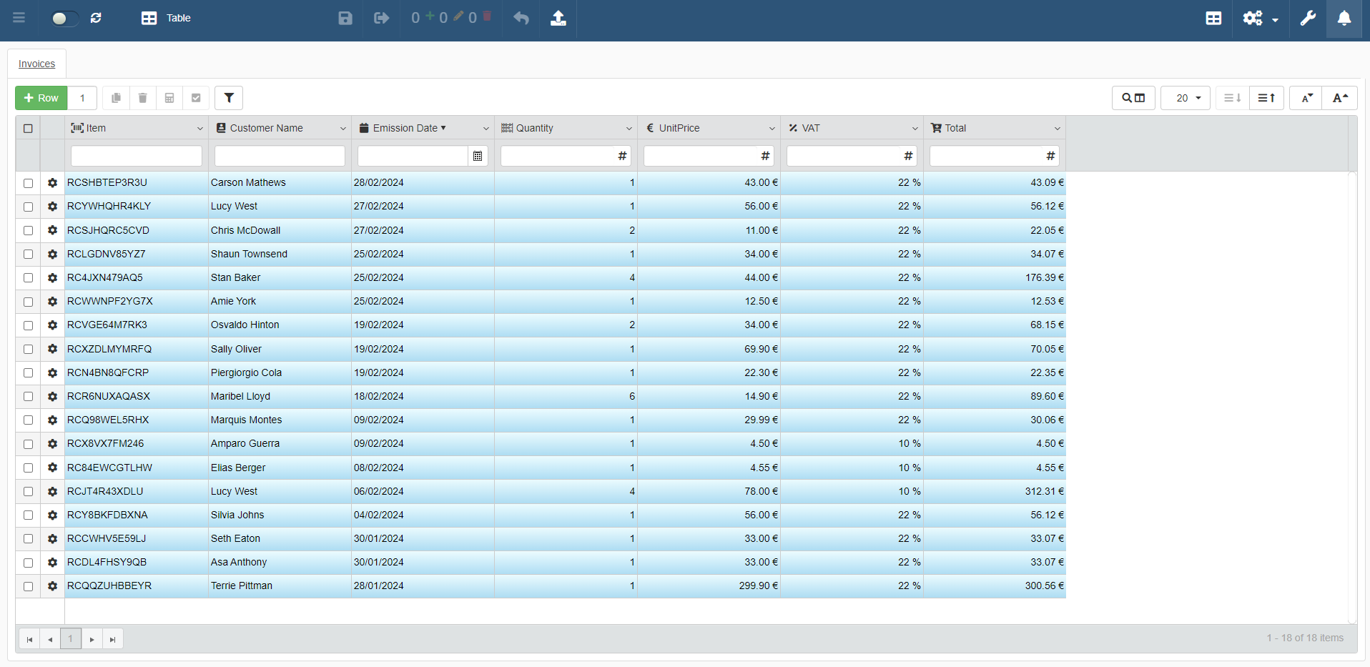Expand the Customer Name column menu
The height and width of the screenshot is (667, 1370).
tap(342, 129)
